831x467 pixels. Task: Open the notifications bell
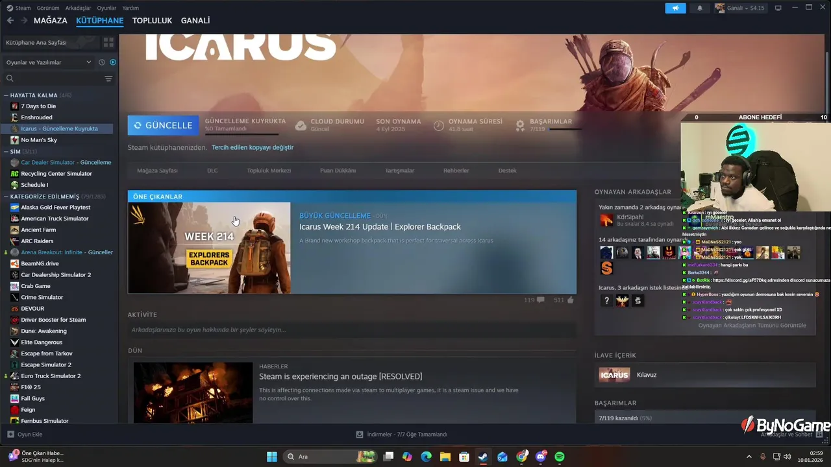700,8
